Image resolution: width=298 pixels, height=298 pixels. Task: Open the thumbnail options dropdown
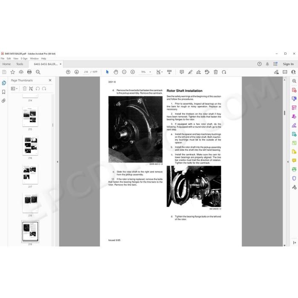click(x=14, y=89)
